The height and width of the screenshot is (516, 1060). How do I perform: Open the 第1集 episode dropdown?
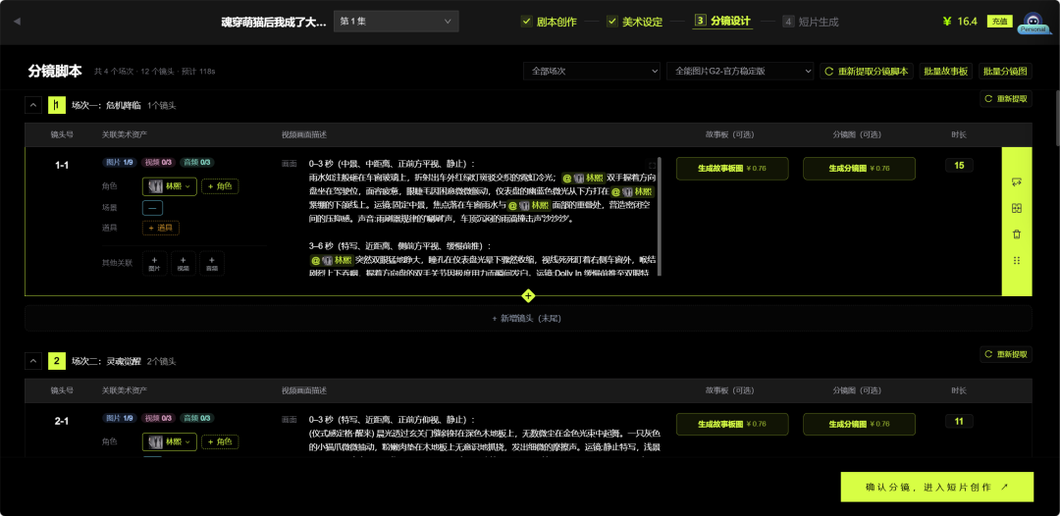click(397, 22)
